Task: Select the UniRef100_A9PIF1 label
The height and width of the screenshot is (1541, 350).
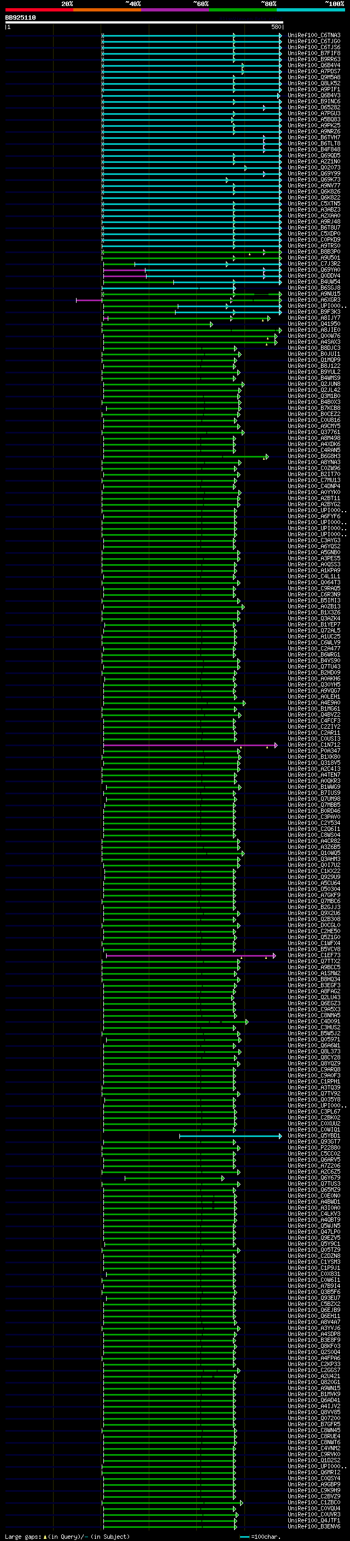Action: pos(314,89)
